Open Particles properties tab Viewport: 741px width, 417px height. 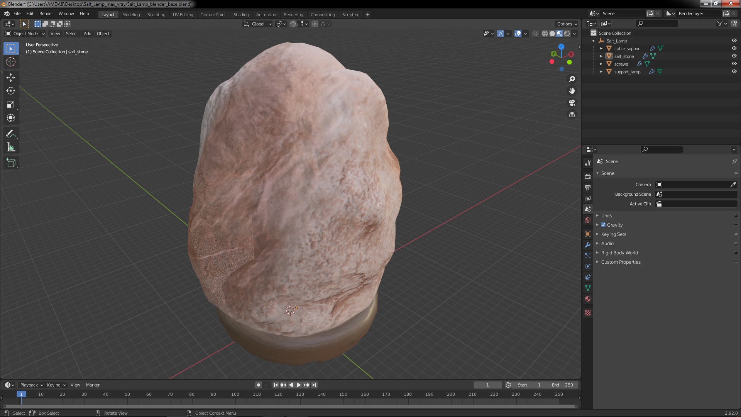587,256
